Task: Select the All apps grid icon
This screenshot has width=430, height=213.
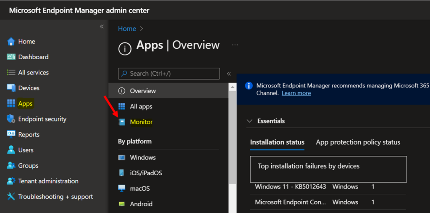Action: point(121,106)
